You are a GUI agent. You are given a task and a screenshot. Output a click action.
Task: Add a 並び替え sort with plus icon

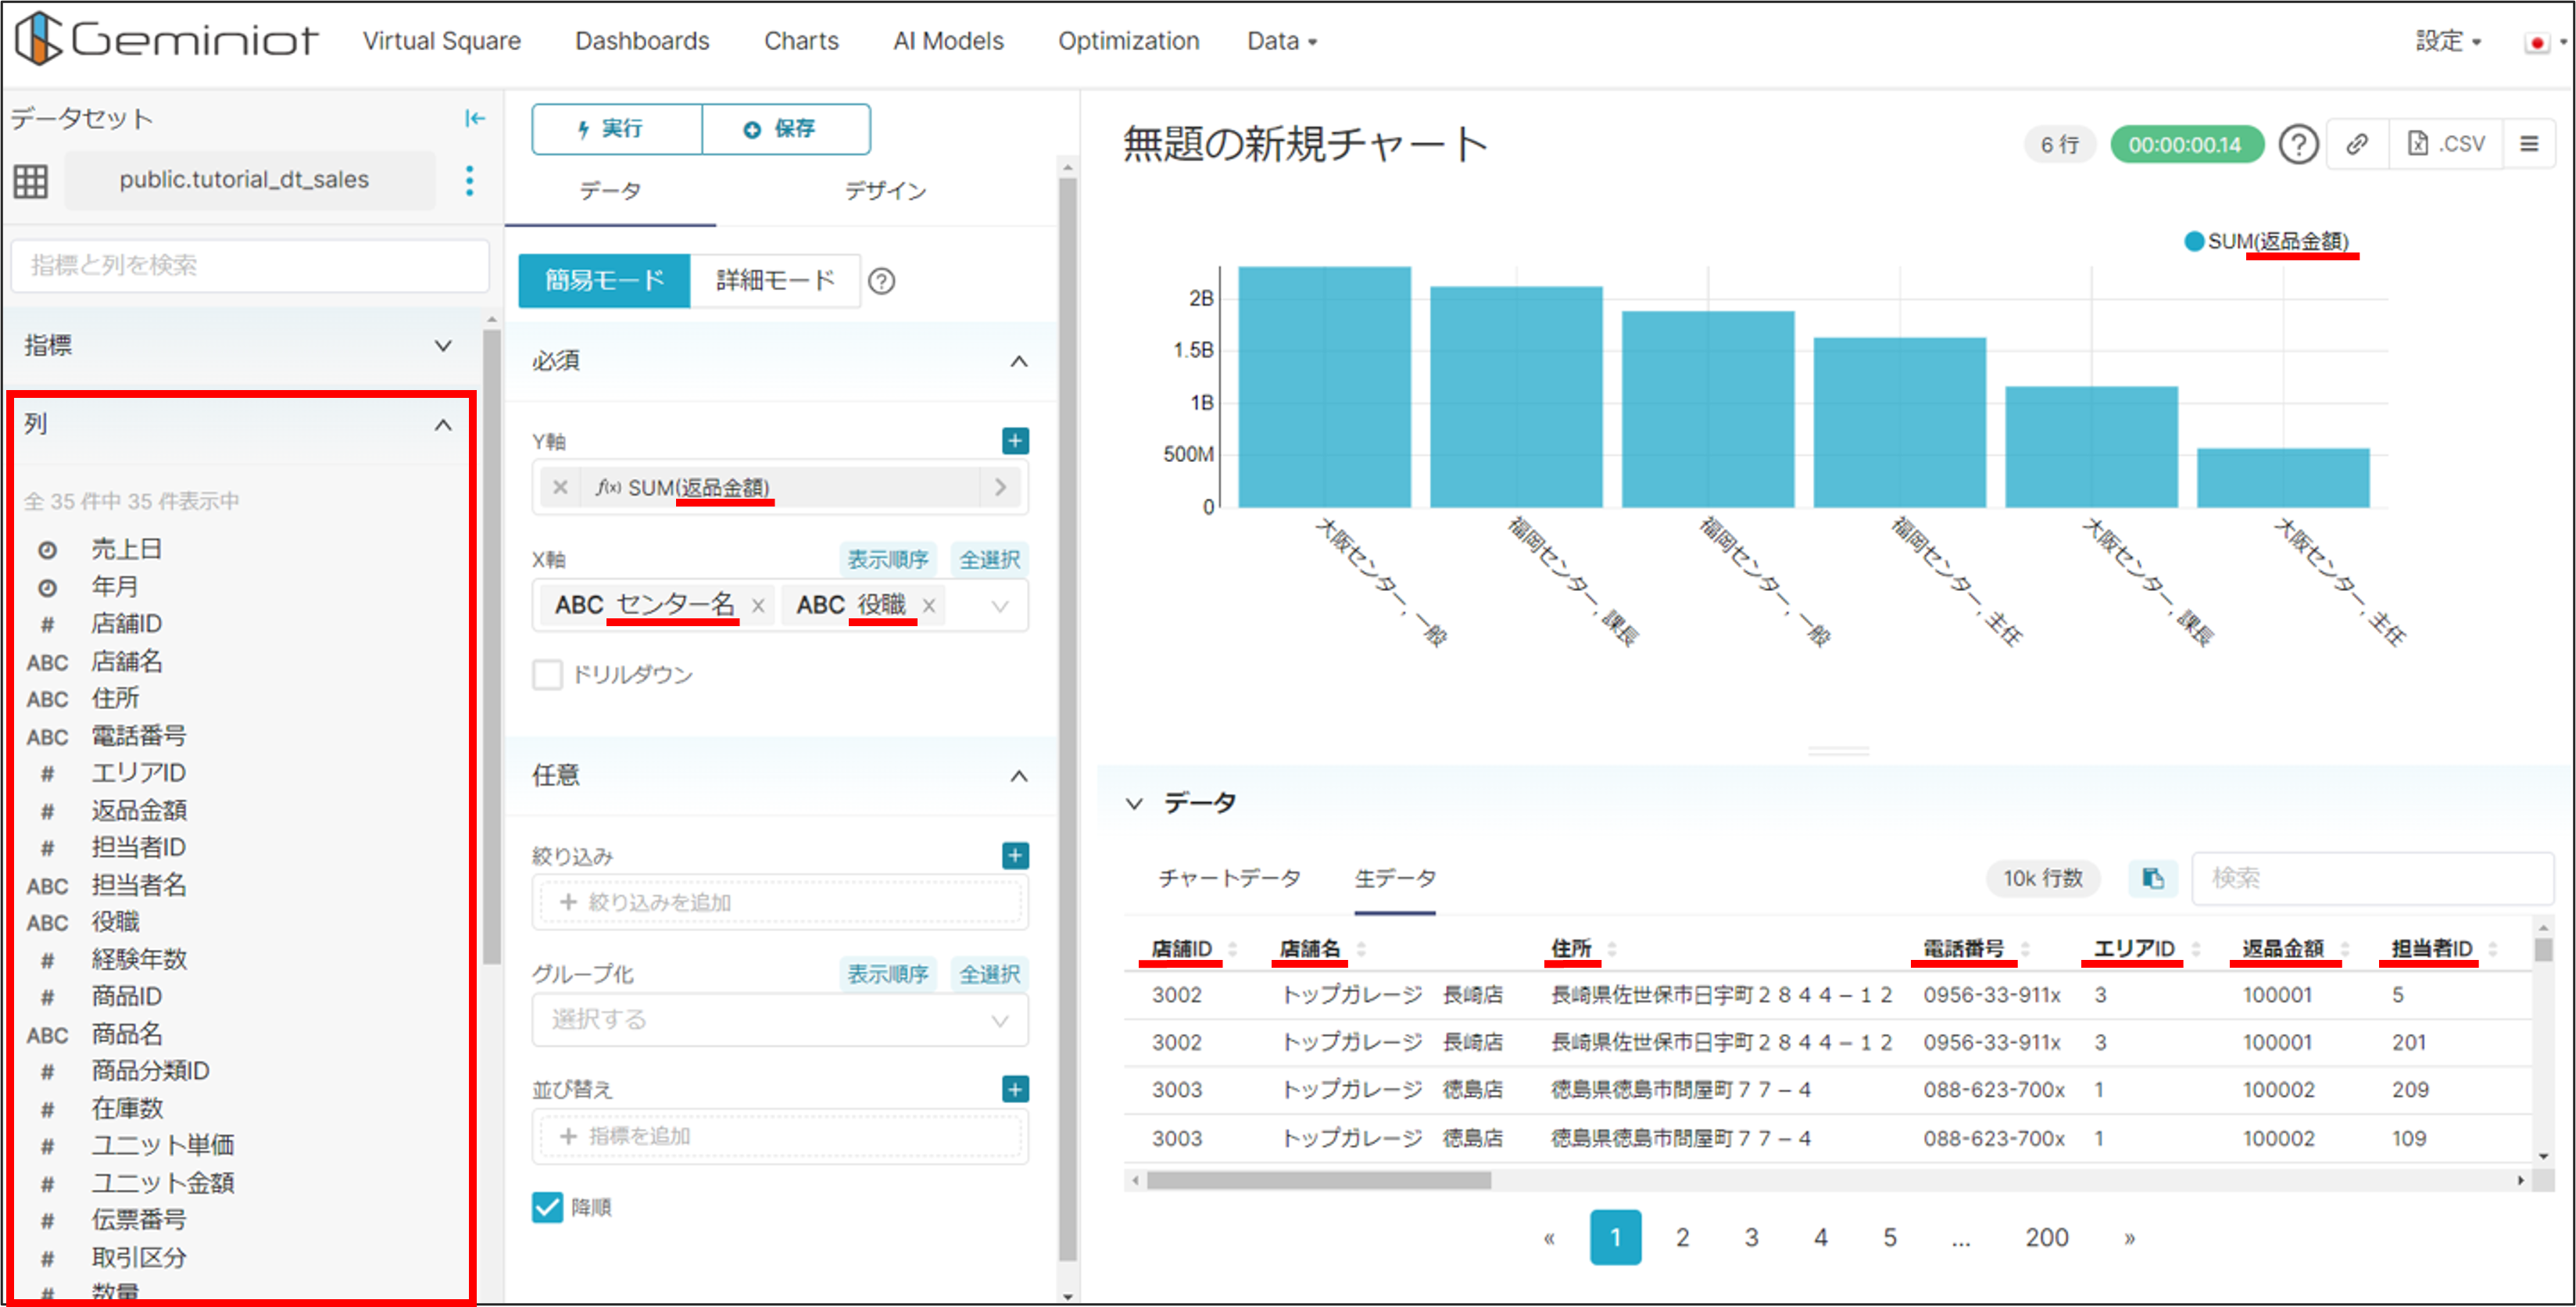click(x=1015, y=1090)
